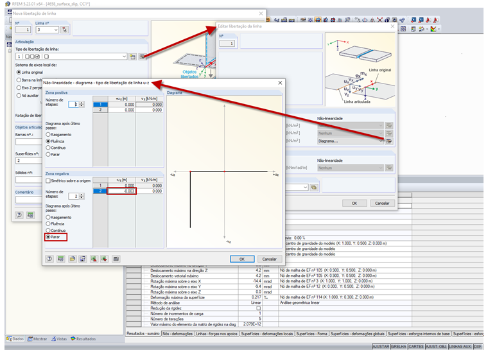Click Comentário input field in Nova libertação
Viewport: 488px width, 350px height.
pos(29,200)
